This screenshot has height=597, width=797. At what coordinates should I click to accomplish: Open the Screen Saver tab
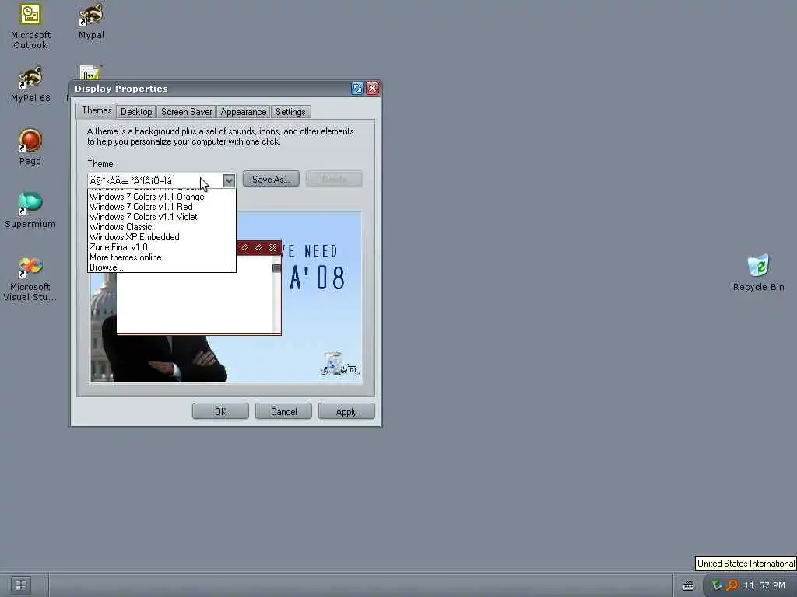coord(187,112)
